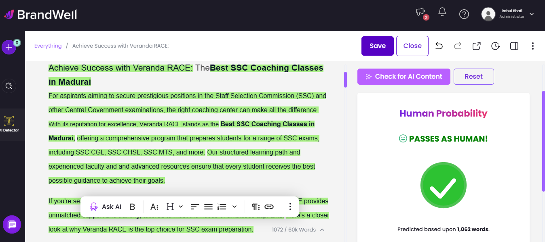
Task: Open the notifications bell
Action: (442, 12)
